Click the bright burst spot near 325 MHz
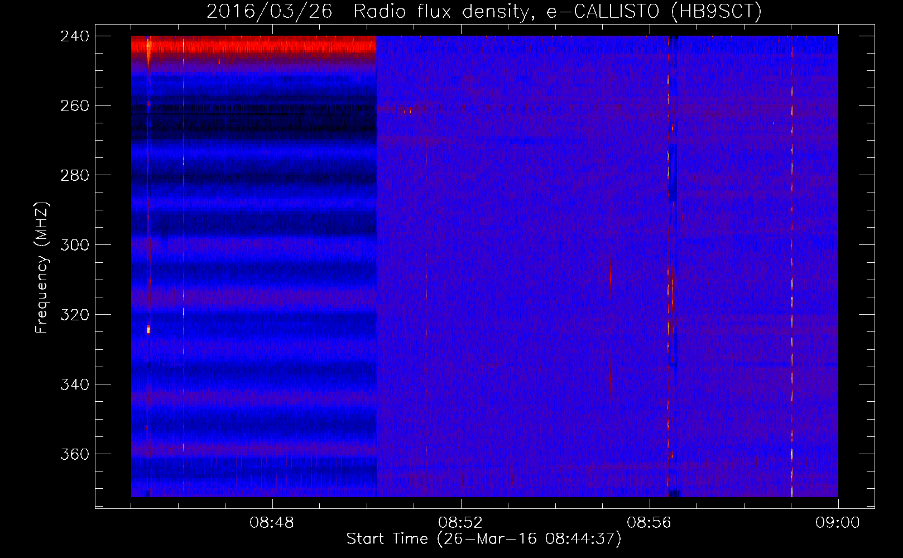 [148, 330]
